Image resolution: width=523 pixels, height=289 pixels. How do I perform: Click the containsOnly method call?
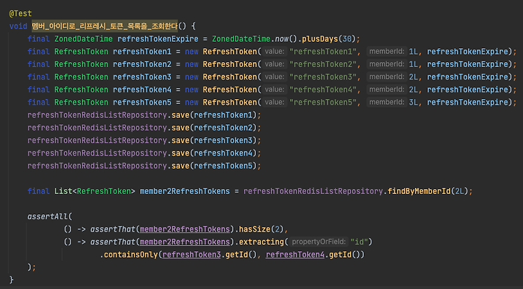[x=131, y=255]
